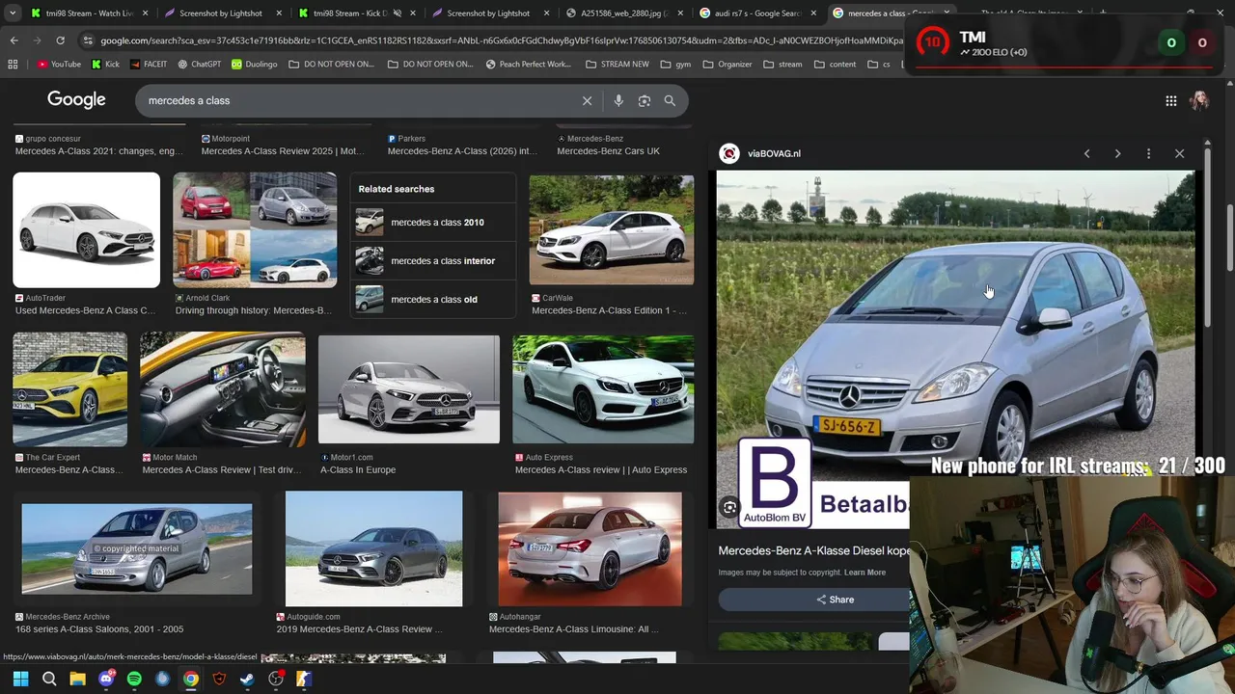Open the Autohangar A-Class Limousine thumbnail
The image size is (1235, 694).
[x=590, y=548]
